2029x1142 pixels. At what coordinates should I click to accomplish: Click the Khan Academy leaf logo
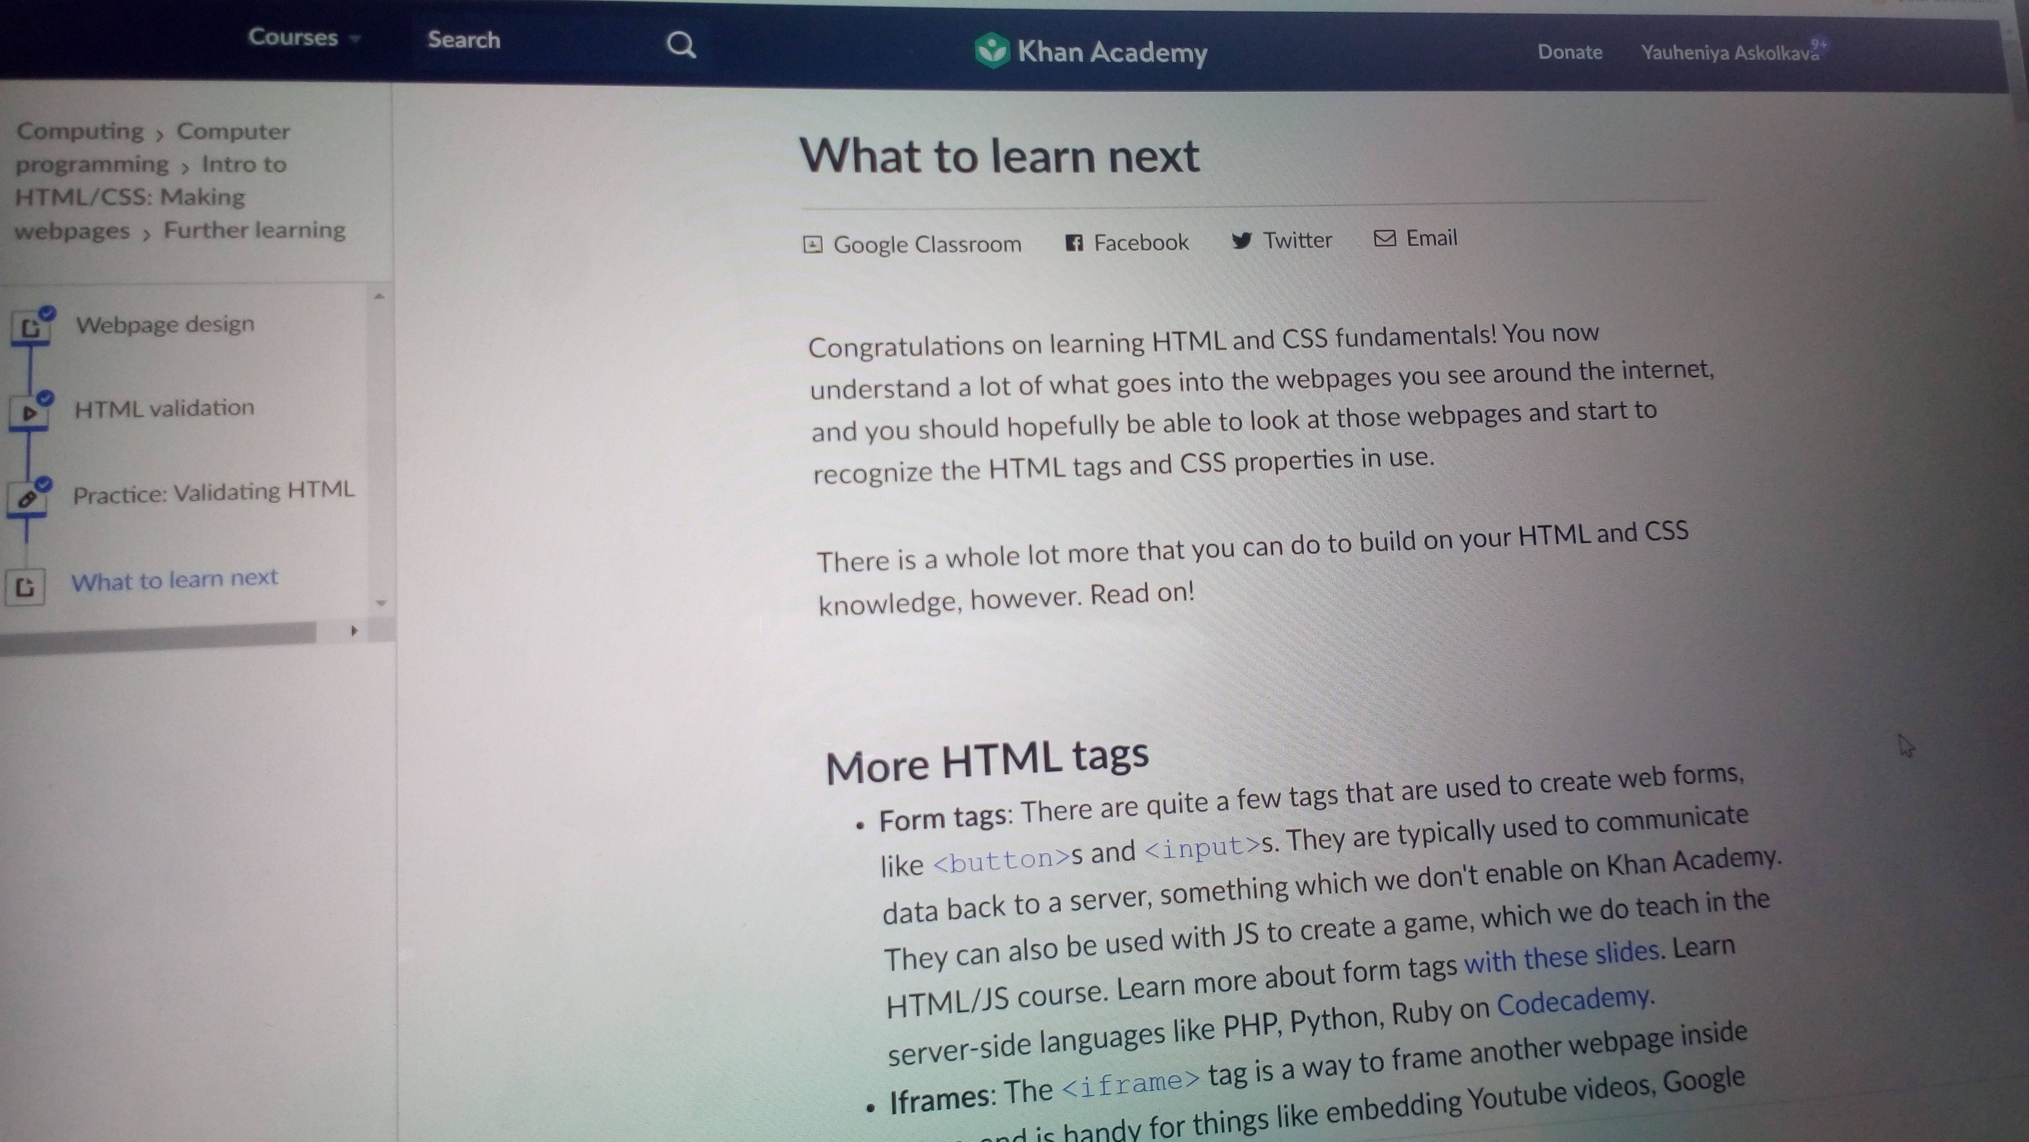[992, 50]
